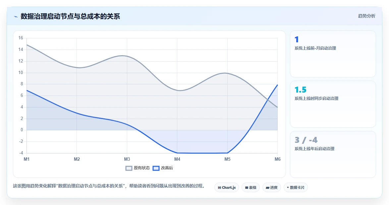Click the -4 y-axis value
Image resolution: width=389 pixels, height=205 pixels.
[21, 153]
